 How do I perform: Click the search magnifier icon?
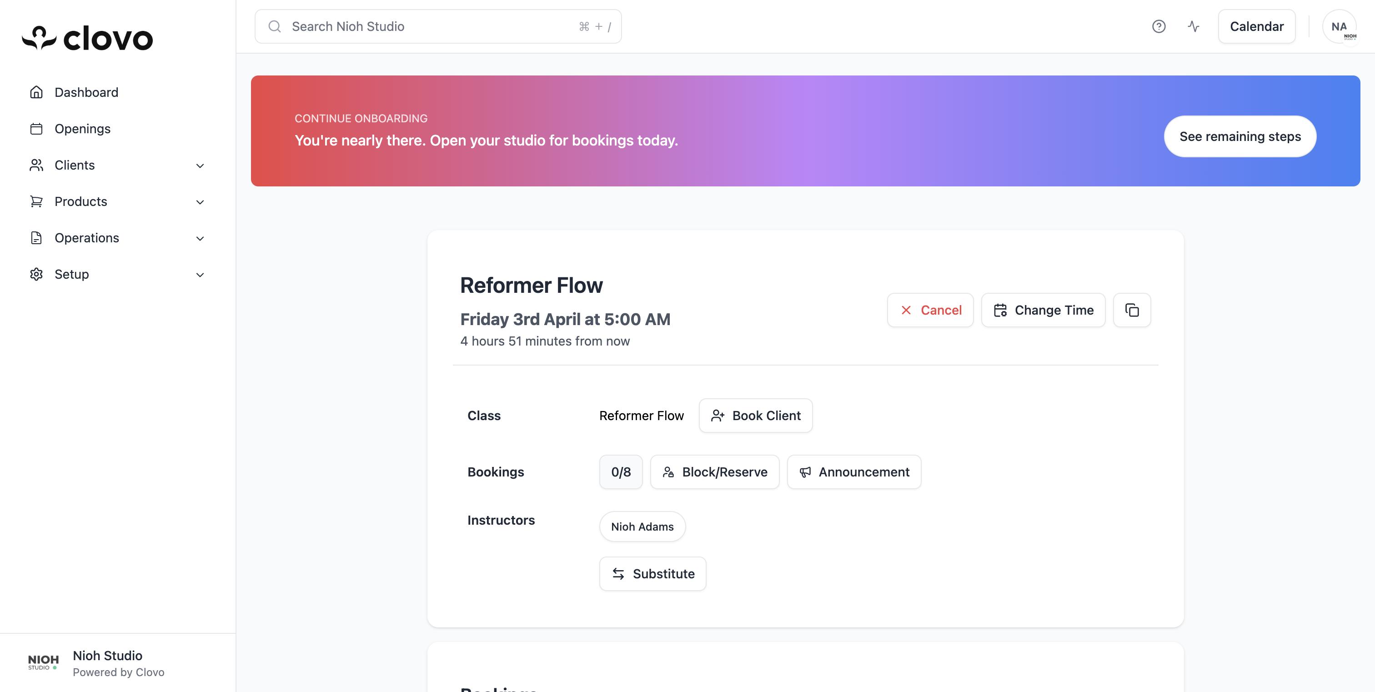274,26
